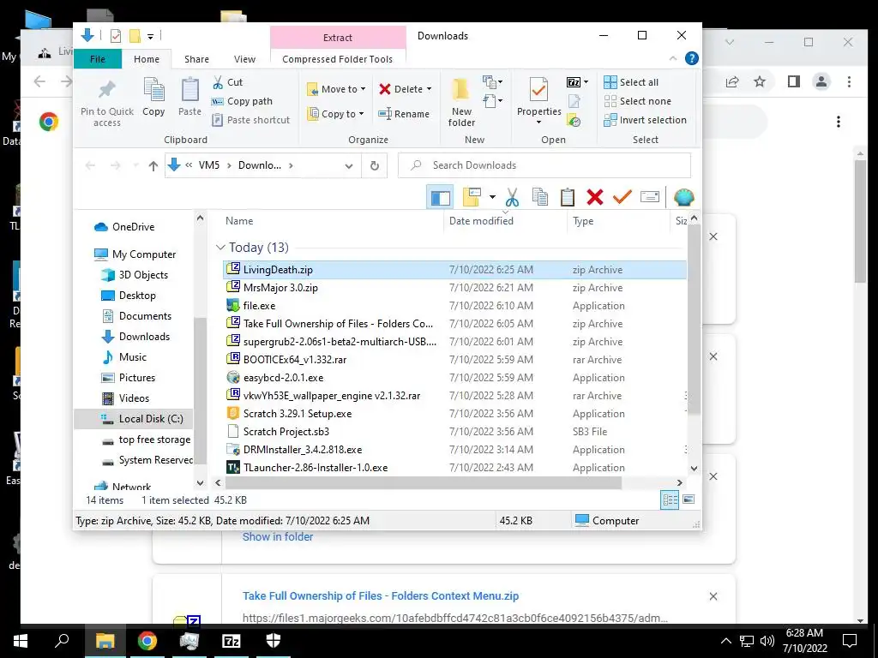Image resolution: width=878 pixels, height=658 pixels.
Task: Switch to large icons view
Action: (x=689, y=499)
